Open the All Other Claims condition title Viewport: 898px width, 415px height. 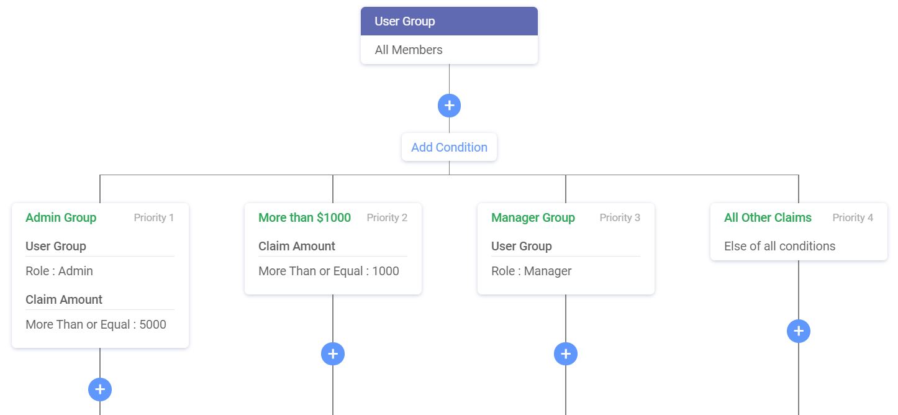[x=768, y=217]
